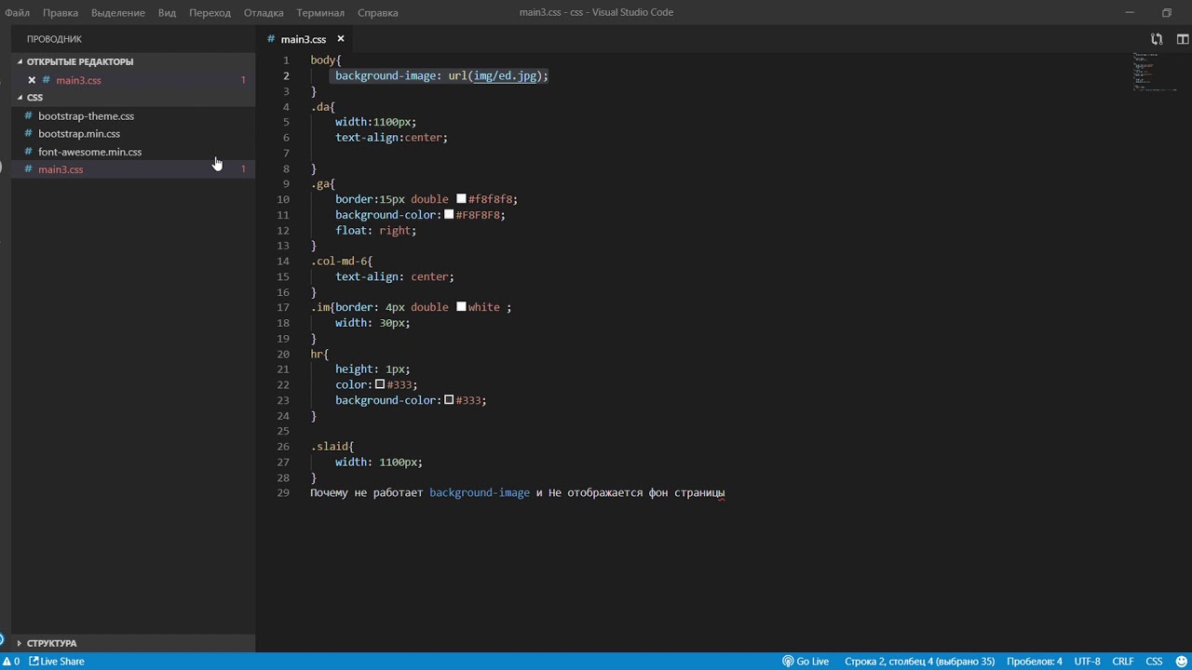Screen dimensions: 1192x670
Task: Click the line and column indicator
Action: pos(919,662)
